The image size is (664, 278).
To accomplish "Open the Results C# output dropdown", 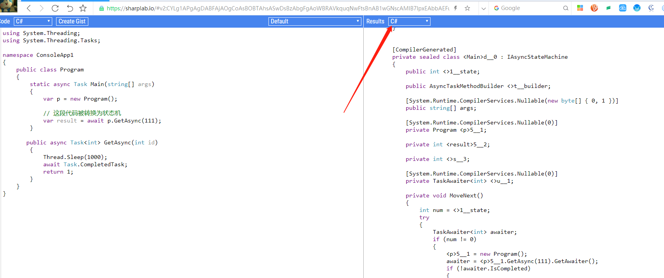I will (x=409, y=22).
